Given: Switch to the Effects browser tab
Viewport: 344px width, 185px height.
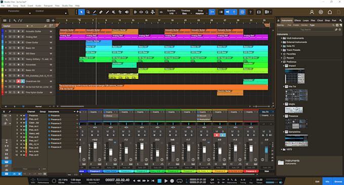Looking at the screenshot, I should (297, 20).
